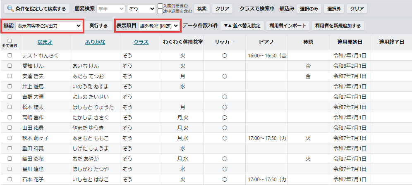
Task: Select the checkbox for 愛知 けん row
Action: coord(10,66)
